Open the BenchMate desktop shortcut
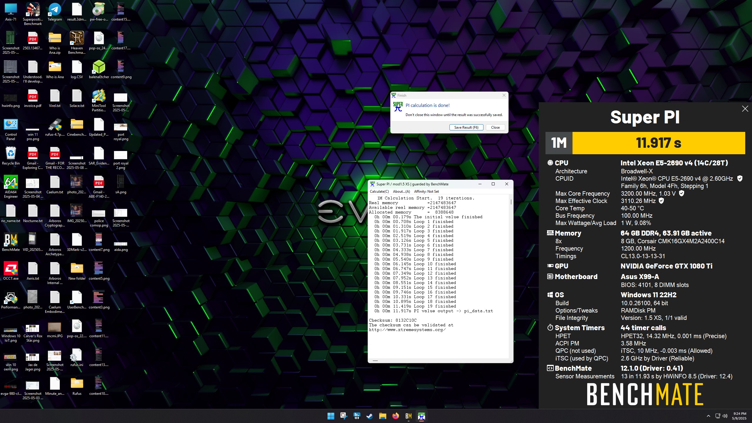752x423 pixels. (11, 242)
